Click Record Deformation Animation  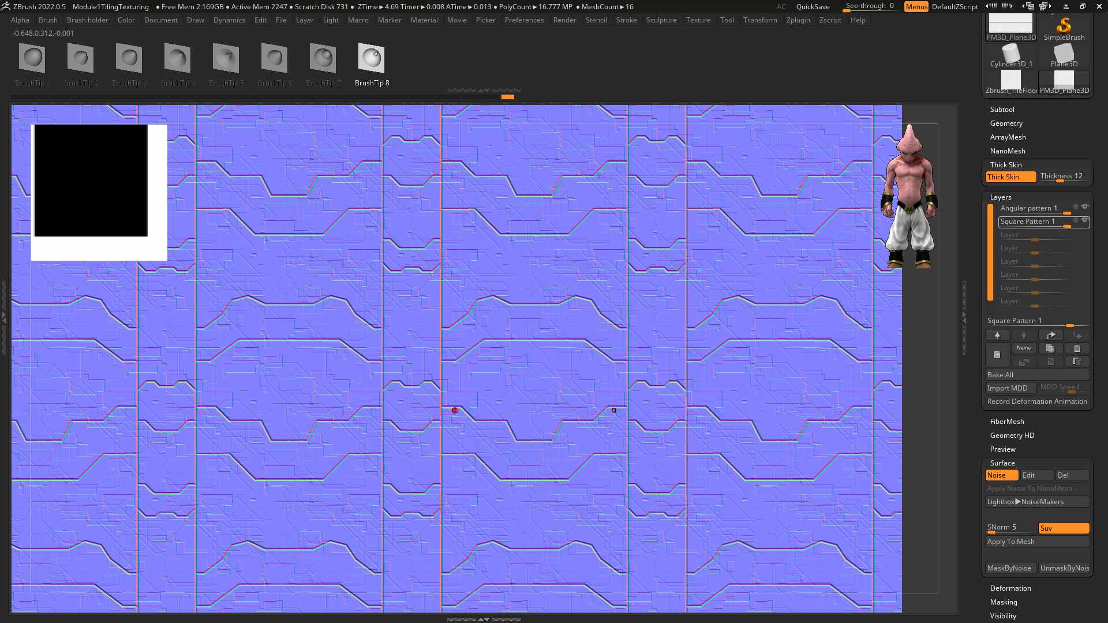(x=1037, y=401)
